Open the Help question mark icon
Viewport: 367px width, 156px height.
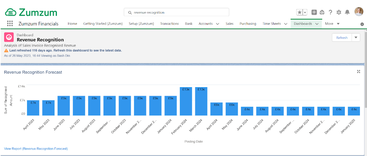330,12
